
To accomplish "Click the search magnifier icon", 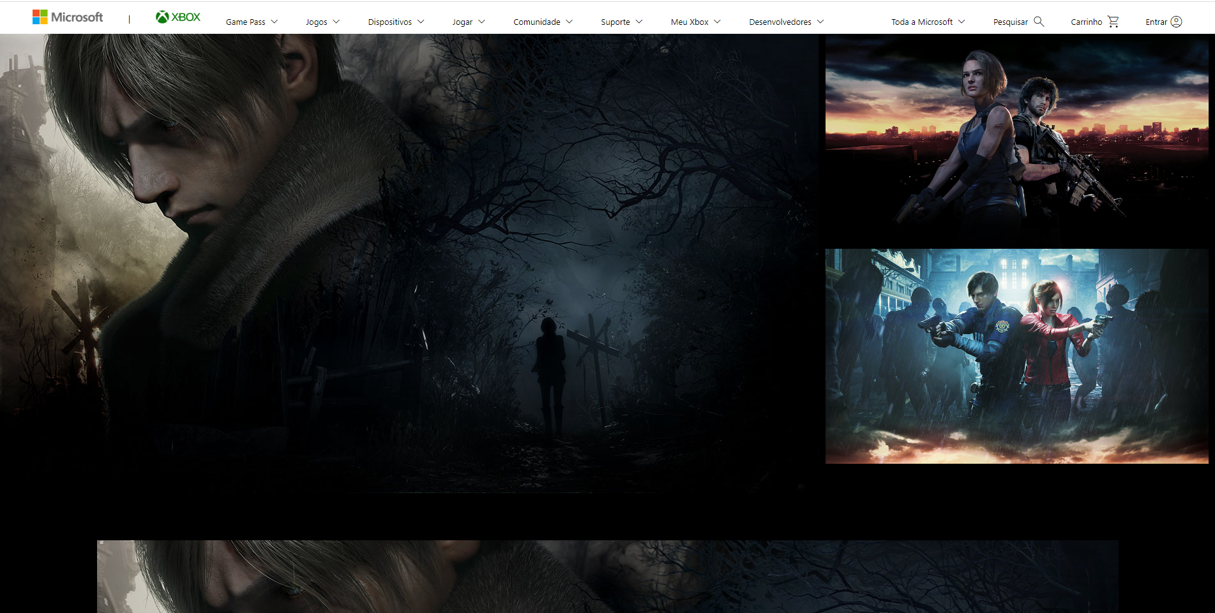I will click(1039, 22).
